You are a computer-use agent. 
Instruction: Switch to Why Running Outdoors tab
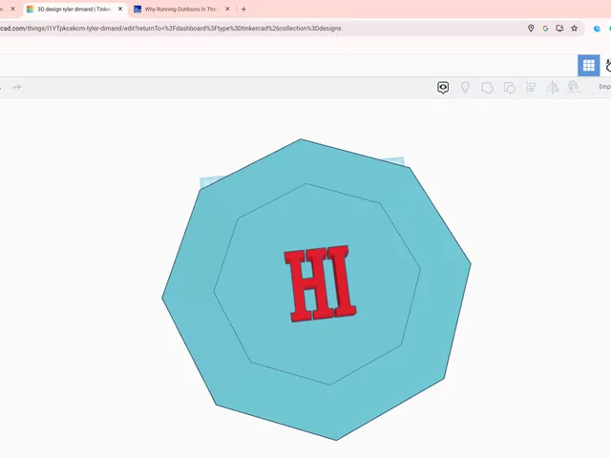(181, 9)
